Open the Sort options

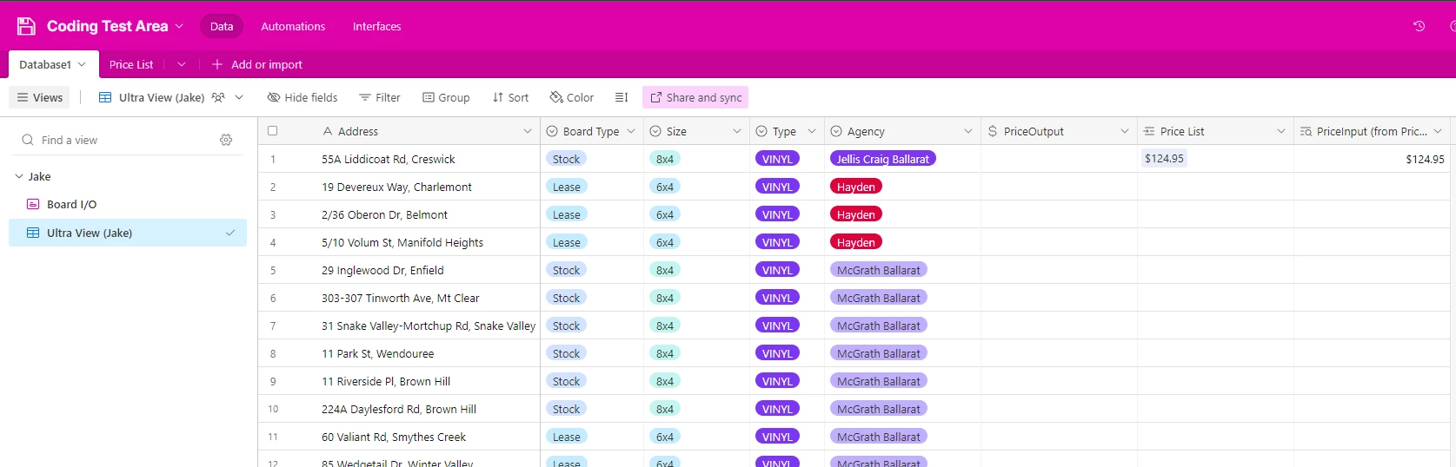510,97
